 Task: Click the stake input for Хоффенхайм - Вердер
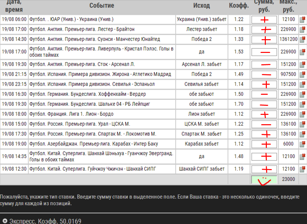pyautogui.click(x=264, y=94)
